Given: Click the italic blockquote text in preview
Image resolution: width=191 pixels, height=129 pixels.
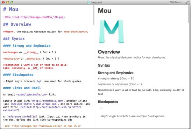Looking at the screenshot, I should [133, 116].
